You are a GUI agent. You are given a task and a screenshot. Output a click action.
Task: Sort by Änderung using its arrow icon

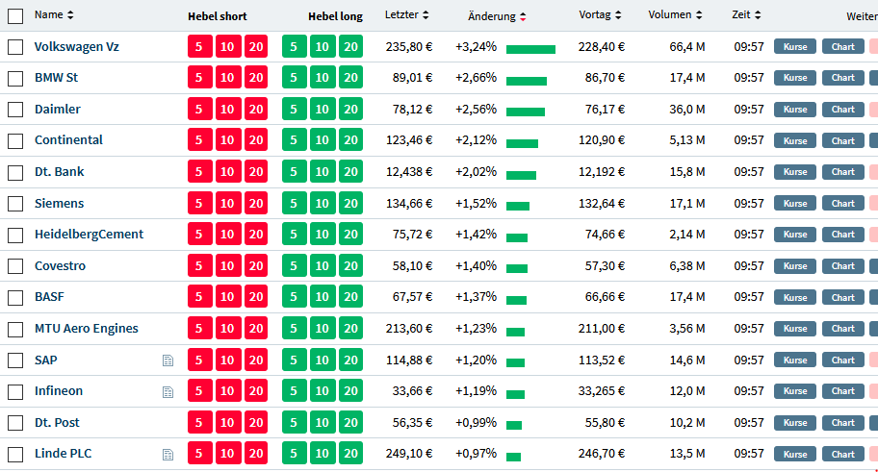pos(523,16)
